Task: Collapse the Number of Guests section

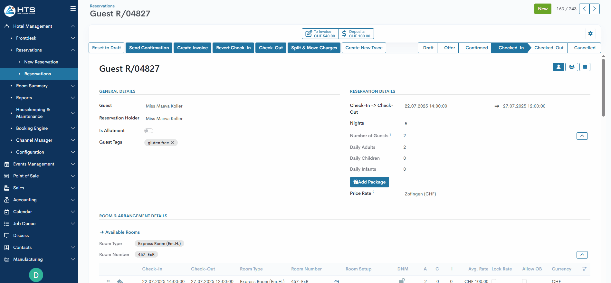Action: tap(582, 136)
